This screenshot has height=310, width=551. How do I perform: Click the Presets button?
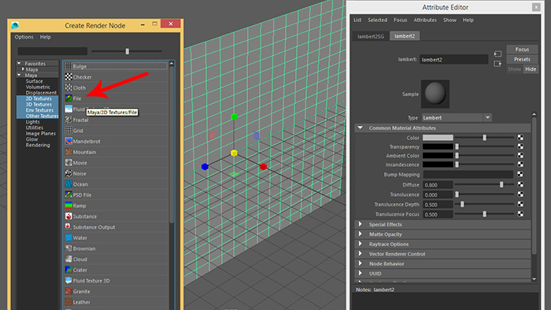(x=522, y=59)
